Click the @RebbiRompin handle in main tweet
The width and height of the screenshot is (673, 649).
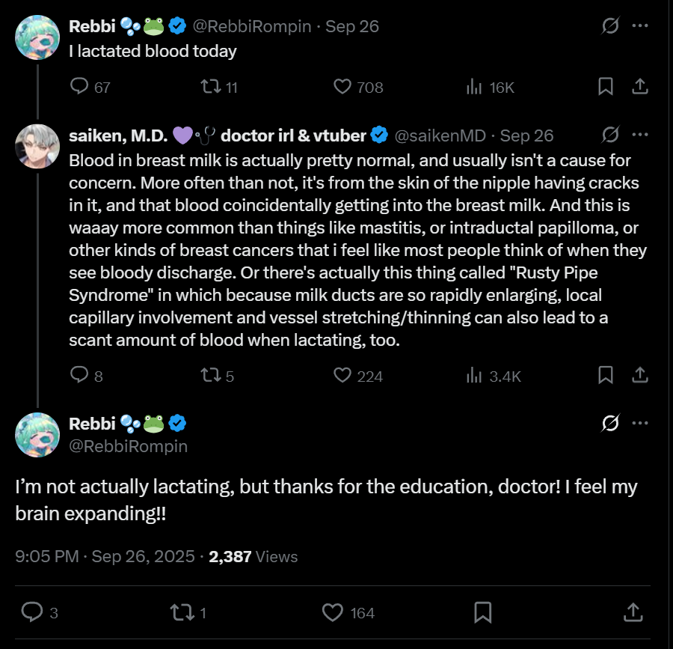point(128,446)
